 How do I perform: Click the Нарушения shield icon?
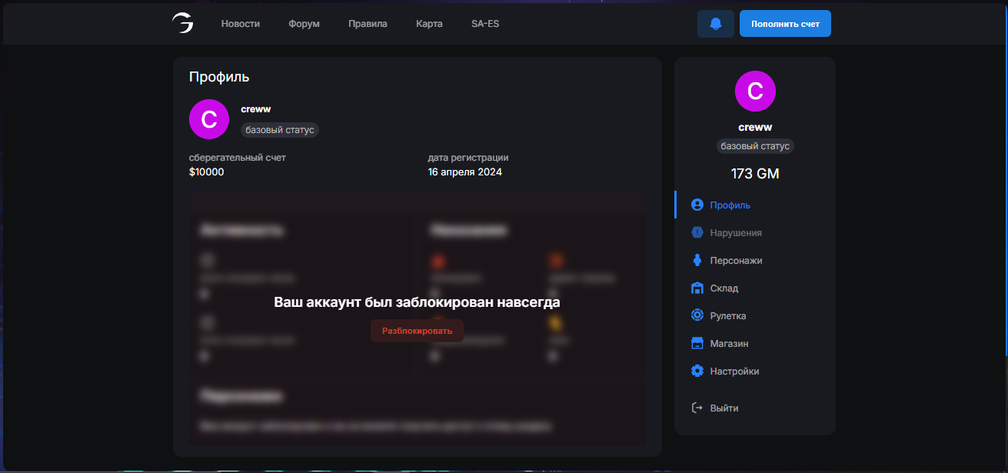coord(697,233)
